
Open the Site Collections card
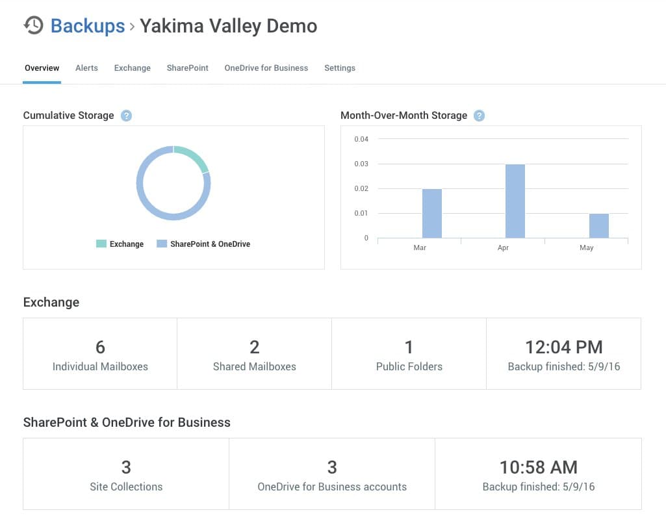(x=126, y=474)
